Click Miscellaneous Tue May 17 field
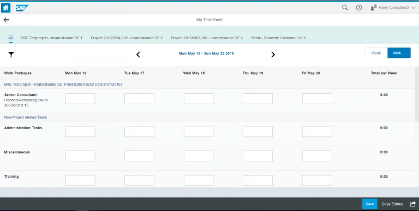Screen dimensions: 419x211 point(139,156)
